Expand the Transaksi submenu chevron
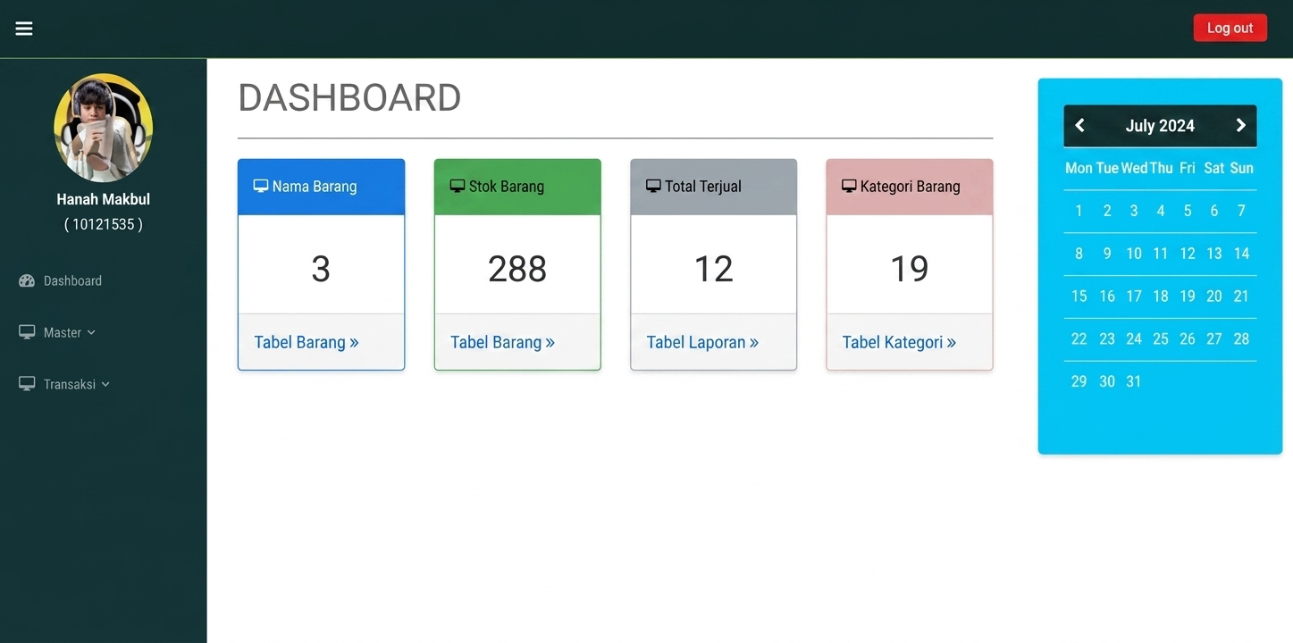Viewport: 1293px width, 643px height. pos(105,385)
